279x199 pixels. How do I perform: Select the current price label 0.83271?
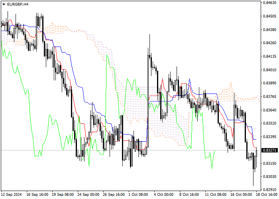point(269,150)
